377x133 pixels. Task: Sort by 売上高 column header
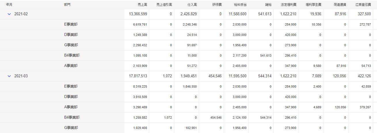tap(142, 5)
